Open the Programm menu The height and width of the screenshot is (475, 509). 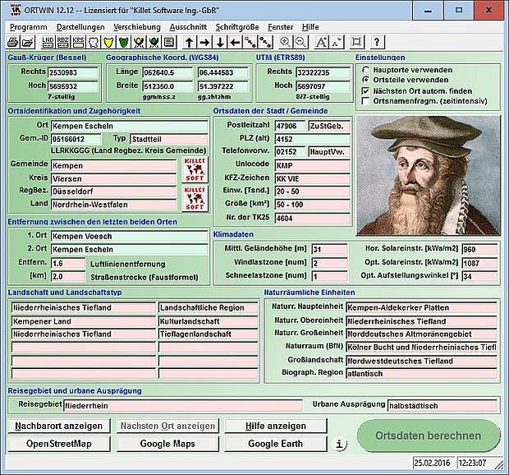click(x=29, y=27)
